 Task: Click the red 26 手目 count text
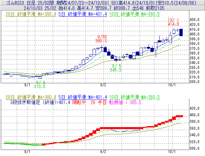99,102
